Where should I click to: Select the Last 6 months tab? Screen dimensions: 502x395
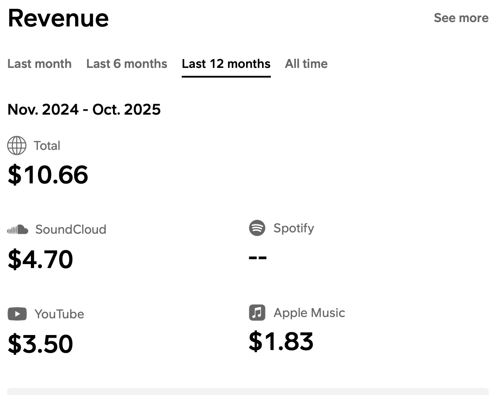(127, 64)
